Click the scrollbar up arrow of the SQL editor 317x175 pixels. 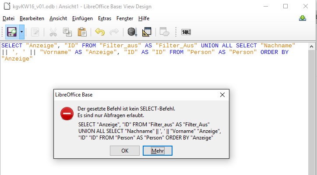click(312, 47)
